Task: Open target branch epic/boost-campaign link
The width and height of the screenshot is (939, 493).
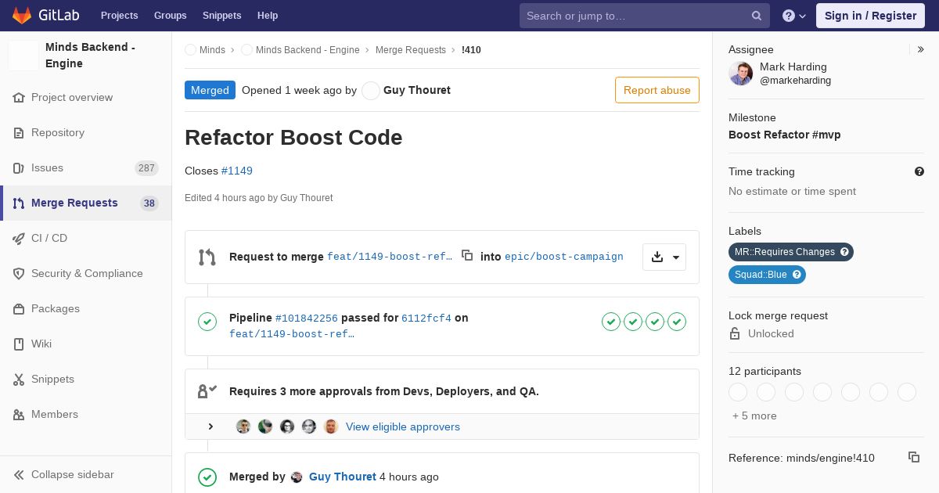Action: point(564,257)
